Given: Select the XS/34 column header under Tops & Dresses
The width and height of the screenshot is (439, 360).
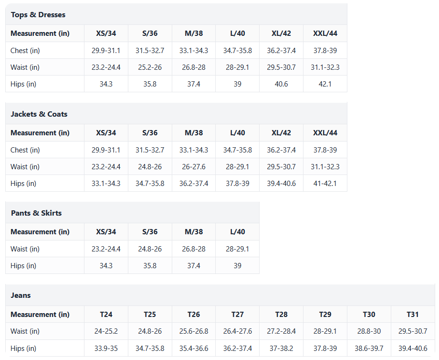Looking at the screenshot, I should coord(106,33).
